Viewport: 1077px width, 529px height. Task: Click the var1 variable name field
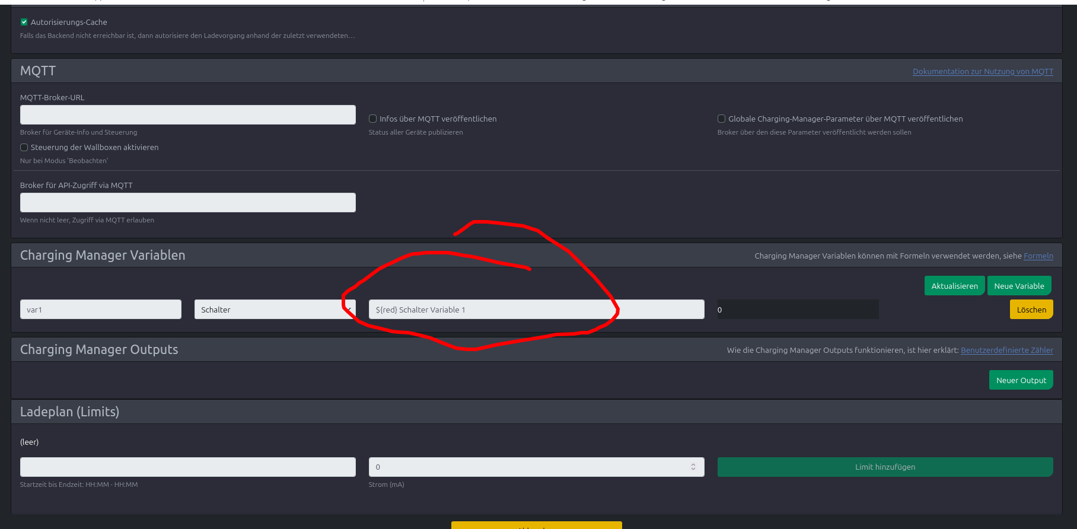pyautogui.click(x=101, y=310)
